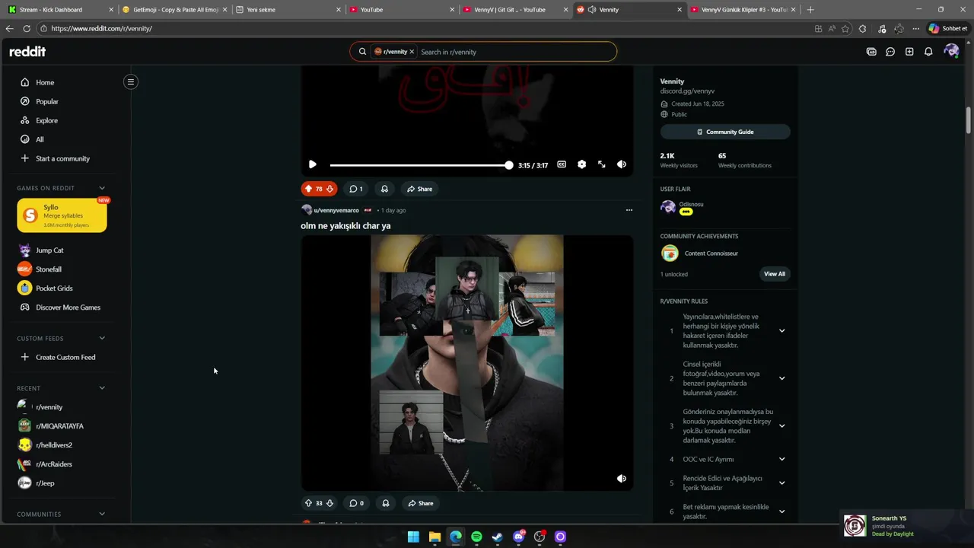The image size is (974, 548).
Task: Open the video settings gear
Action: pyautogui.click(x=582, y=164)
